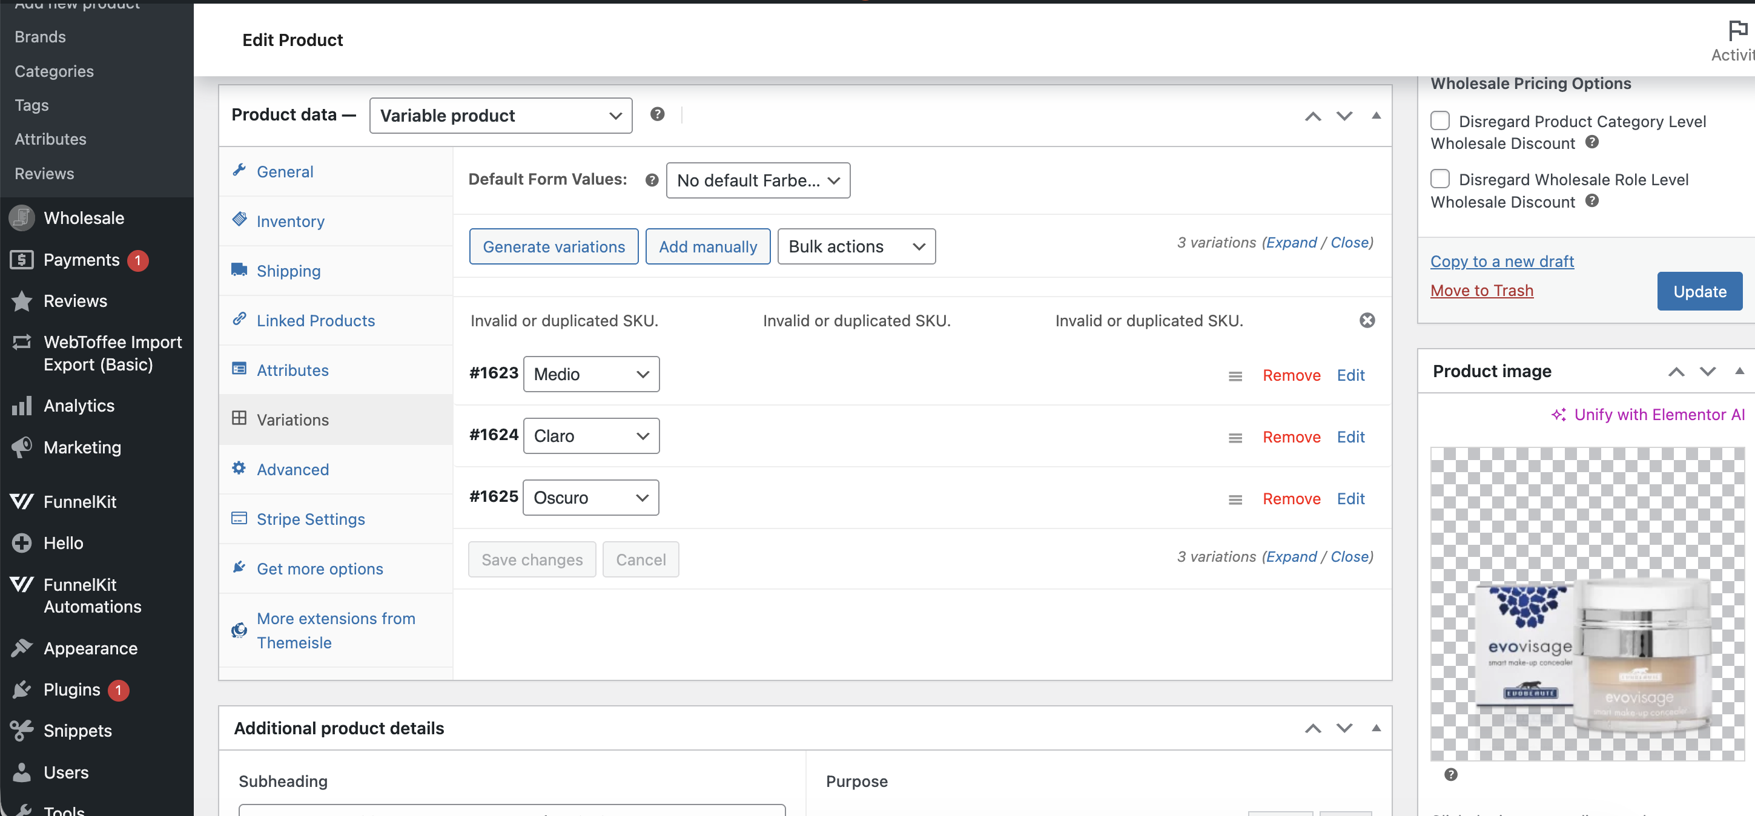Open Analytics in the sidebar
The image size is (1755, 816).
78,405
